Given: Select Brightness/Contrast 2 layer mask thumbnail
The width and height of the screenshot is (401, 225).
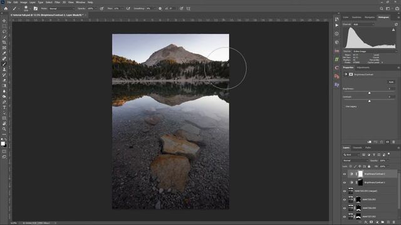Looking at the screenshot, I should tap(360, 174).
